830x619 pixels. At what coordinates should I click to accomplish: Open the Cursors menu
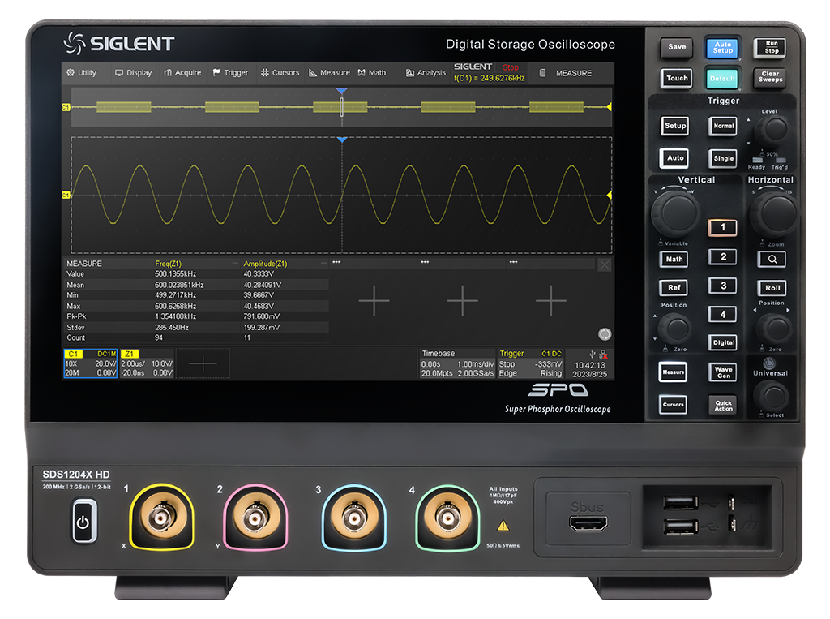(280, 72)
